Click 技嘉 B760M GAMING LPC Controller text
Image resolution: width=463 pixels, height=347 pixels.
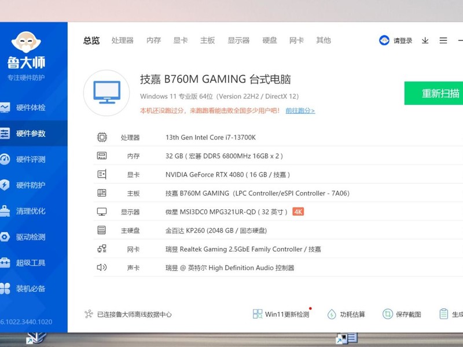[258, 193]
